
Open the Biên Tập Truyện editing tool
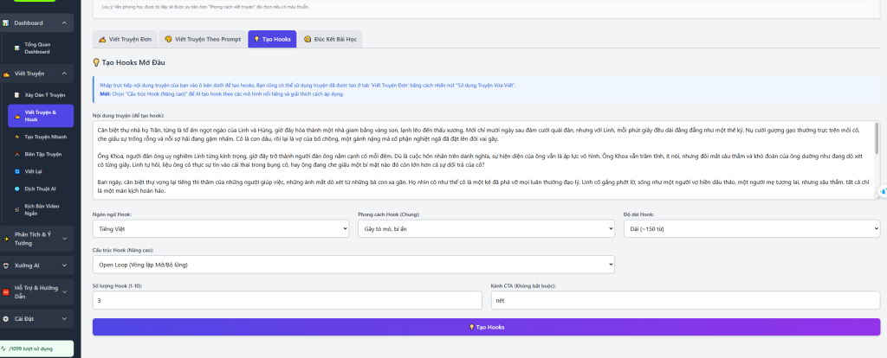[x=42, y=154]
